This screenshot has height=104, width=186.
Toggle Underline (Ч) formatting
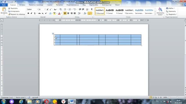35,13
